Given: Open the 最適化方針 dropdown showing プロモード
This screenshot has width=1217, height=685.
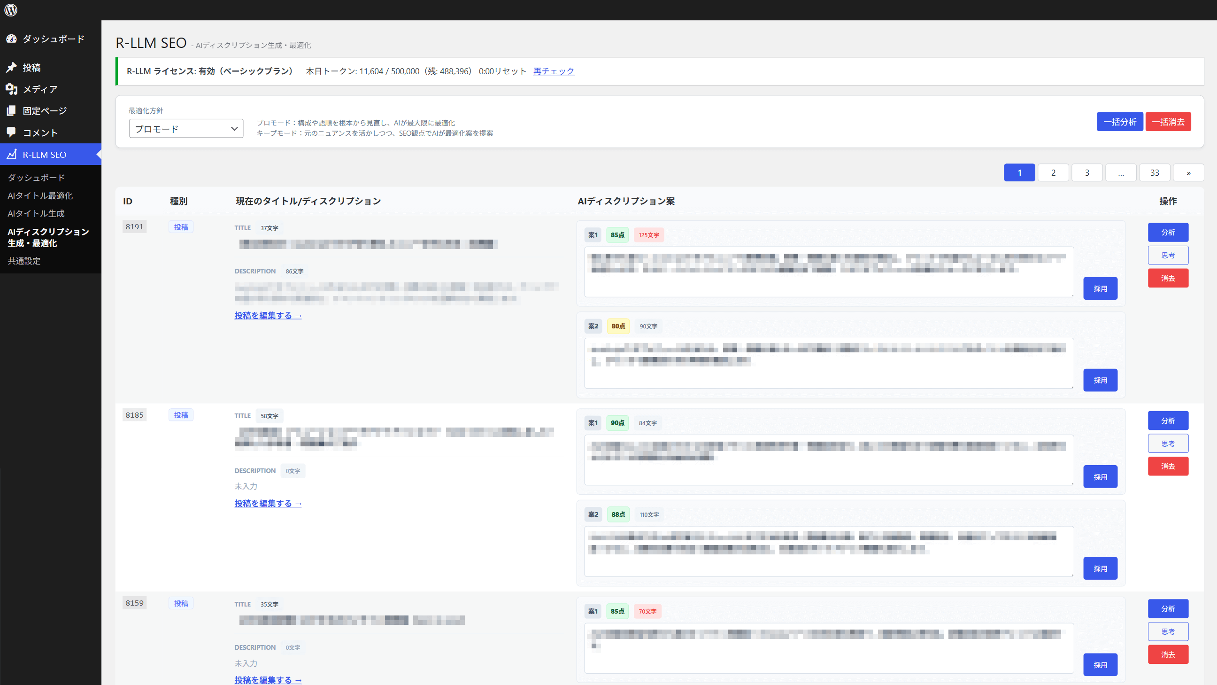Looking at the screenshot, I should (x=186, y=129).
